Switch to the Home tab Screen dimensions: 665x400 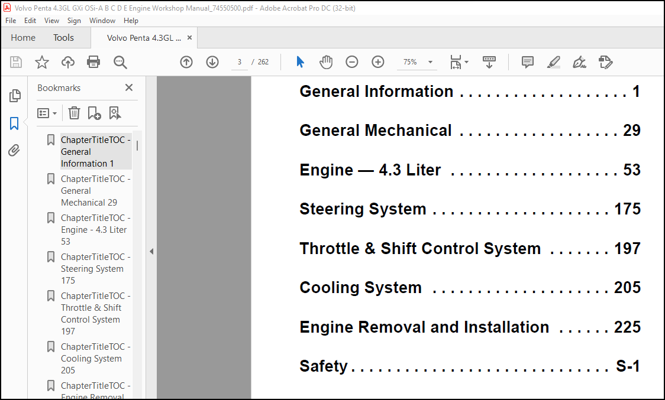point(23,38)
